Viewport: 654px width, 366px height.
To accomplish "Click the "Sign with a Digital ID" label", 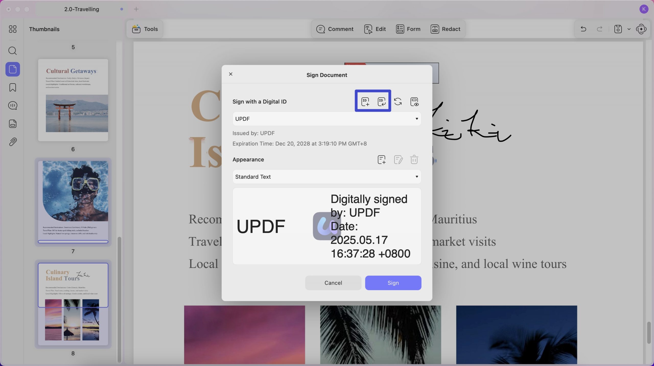I will point(259,102).
